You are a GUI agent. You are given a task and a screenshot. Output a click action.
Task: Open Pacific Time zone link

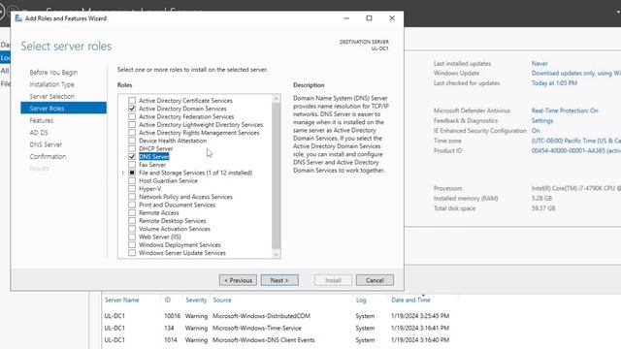(576, 141)
